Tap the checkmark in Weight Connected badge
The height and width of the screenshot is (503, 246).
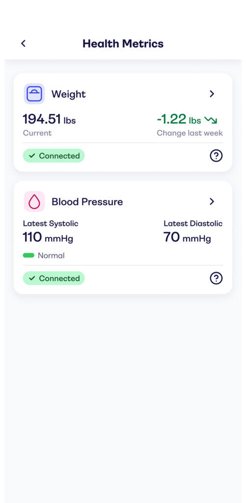pos(32,156)
